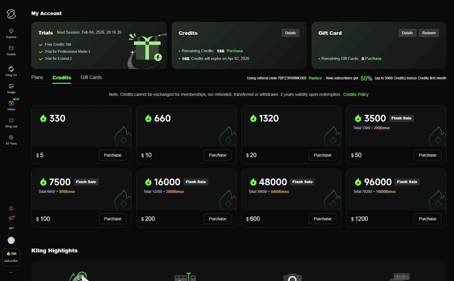Open Details in the Credits card
The height and width of the screenshot is (281, 454).
point(291,33)
